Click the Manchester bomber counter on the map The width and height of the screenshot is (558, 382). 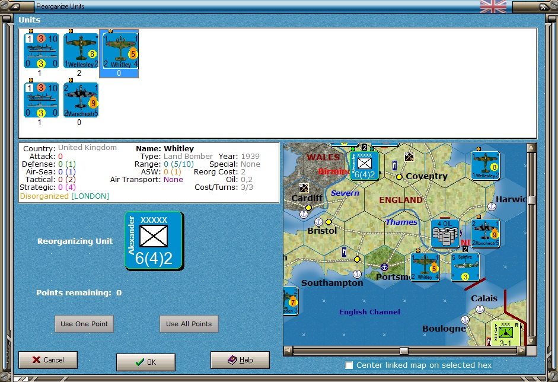point(486,233)
